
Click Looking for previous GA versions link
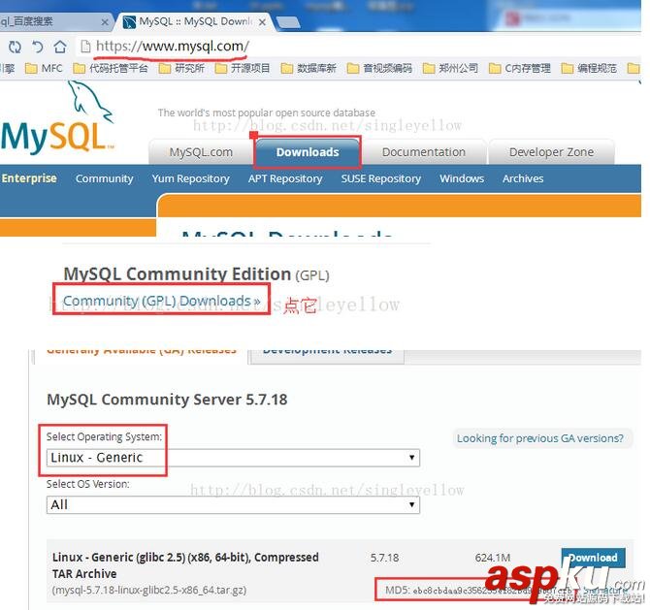tap(540, 438)
